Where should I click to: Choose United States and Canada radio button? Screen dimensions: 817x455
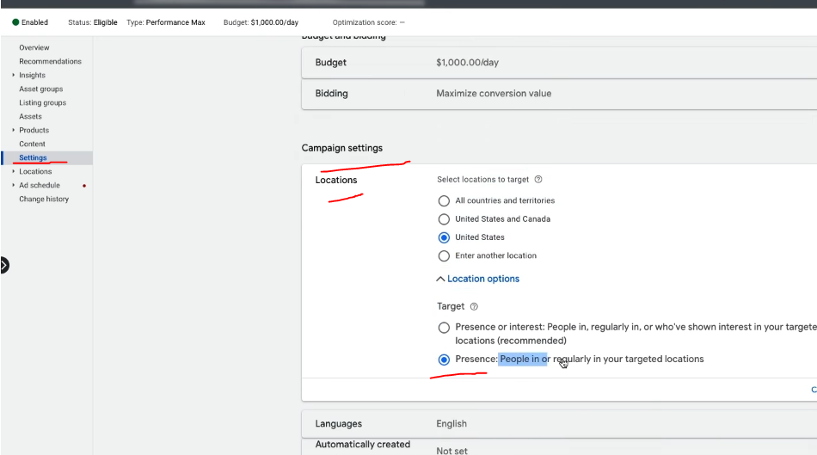point(444,219)
